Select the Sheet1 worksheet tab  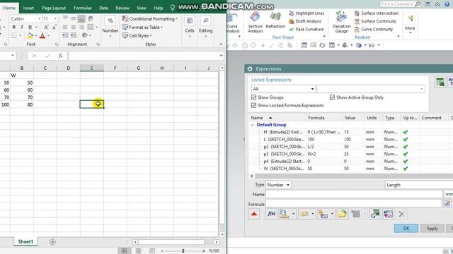point(25,241)
